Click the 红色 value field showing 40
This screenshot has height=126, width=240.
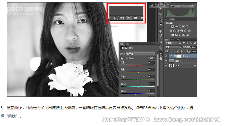click(151, 62)
